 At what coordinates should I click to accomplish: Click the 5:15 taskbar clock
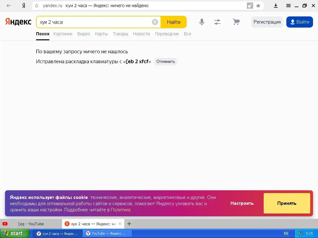pos(309,234)
